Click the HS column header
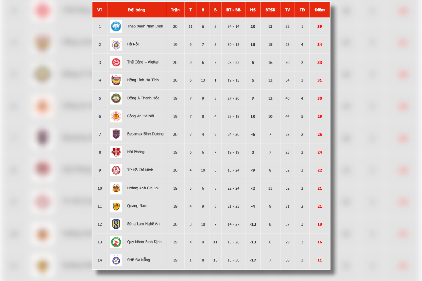The width and height of the screenshot is (422, 281). 253,10
